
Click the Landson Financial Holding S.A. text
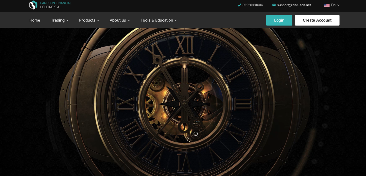pyautogui.click(x=56, y=5)
